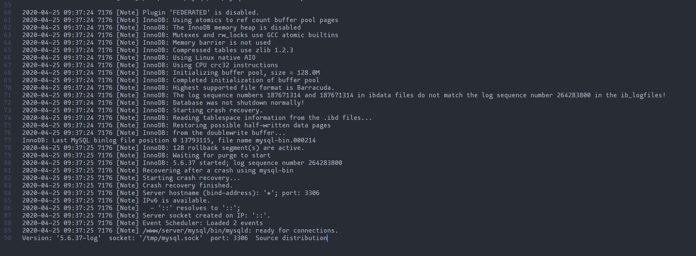Click line number 77 in the gutter
This screenshot has width=696, height=256.
pos(8,140)
